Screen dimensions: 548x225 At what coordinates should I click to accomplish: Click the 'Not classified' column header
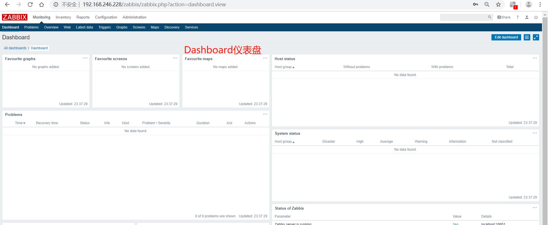(502, 142)
